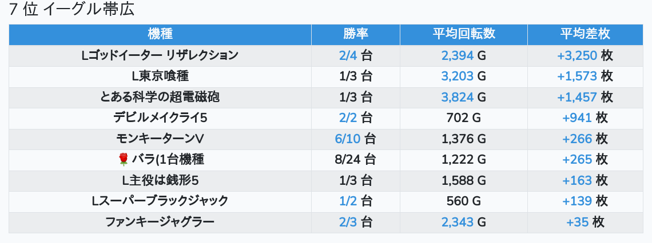652x243 pixels.
Task: Click the L東京喰種 machine name
Action: 160,76
